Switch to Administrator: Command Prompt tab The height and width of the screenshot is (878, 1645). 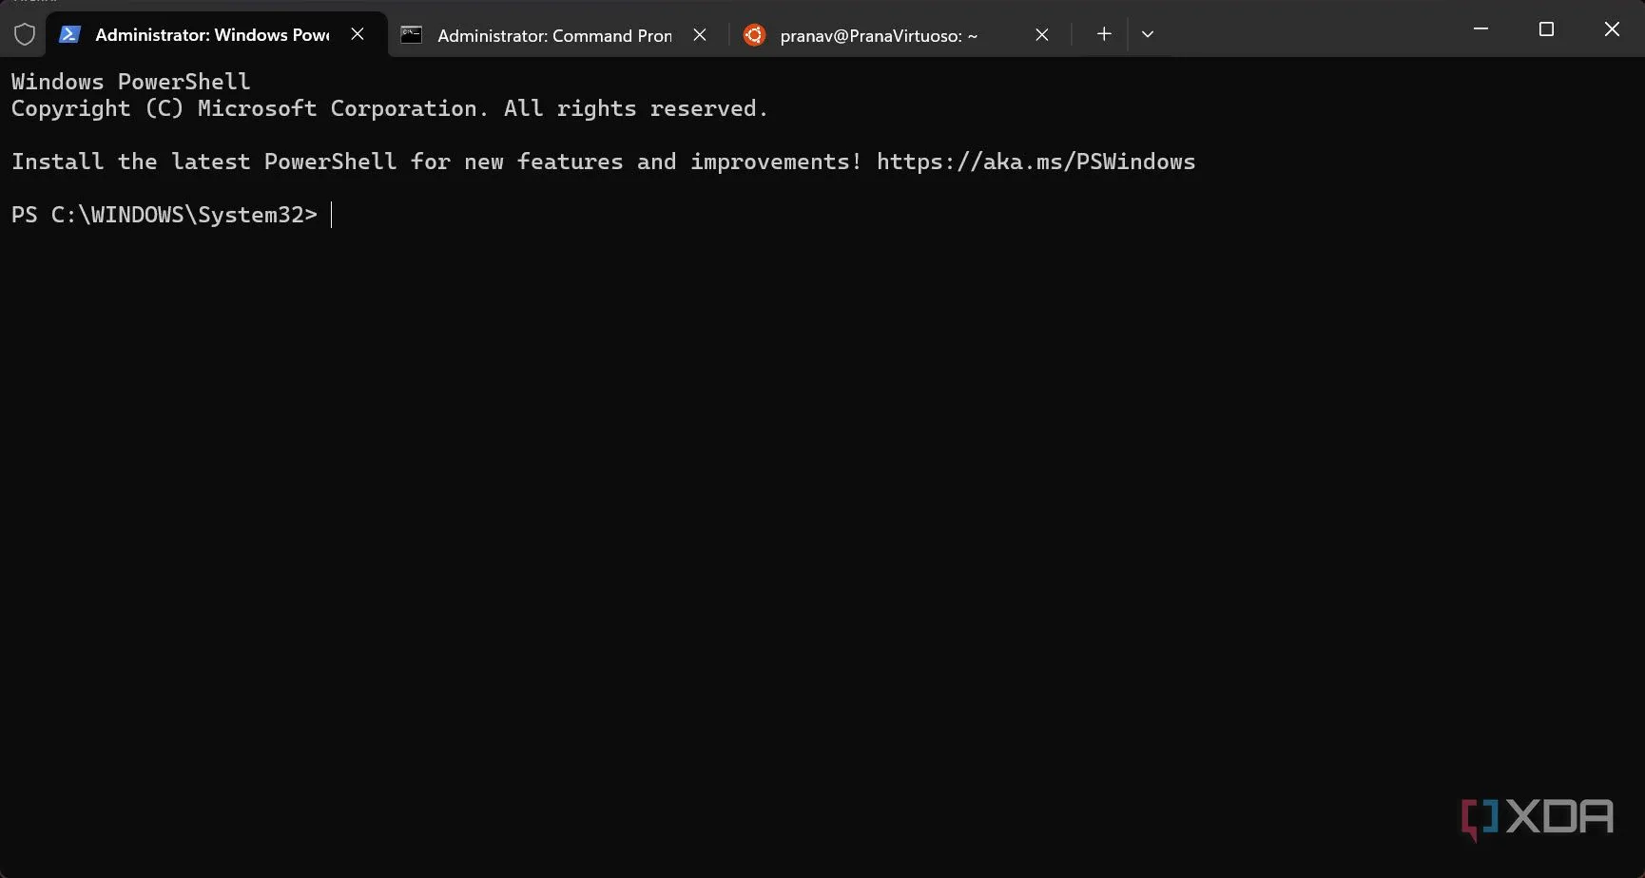[x=554, y=35]
